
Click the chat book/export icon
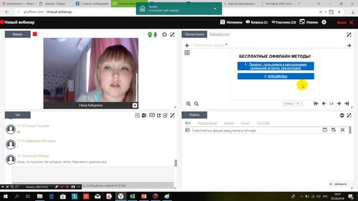click(x=144, y=116)
